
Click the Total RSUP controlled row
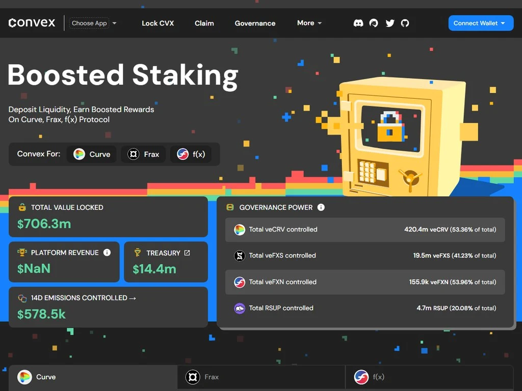point(365,308)
